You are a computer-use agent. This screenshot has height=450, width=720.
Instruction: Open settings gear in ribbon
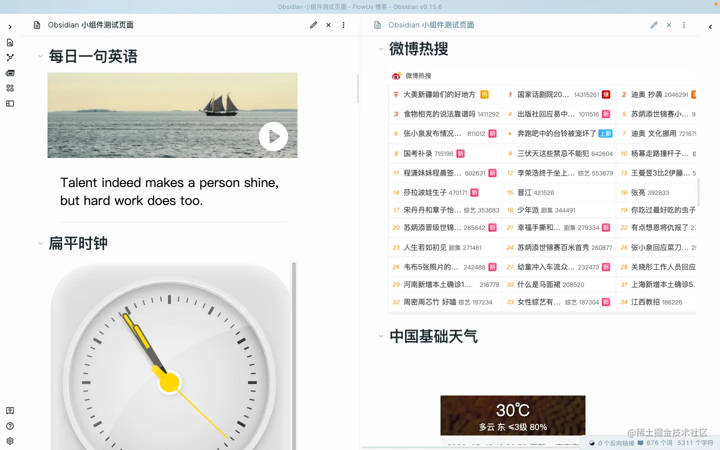pos(10,441)
